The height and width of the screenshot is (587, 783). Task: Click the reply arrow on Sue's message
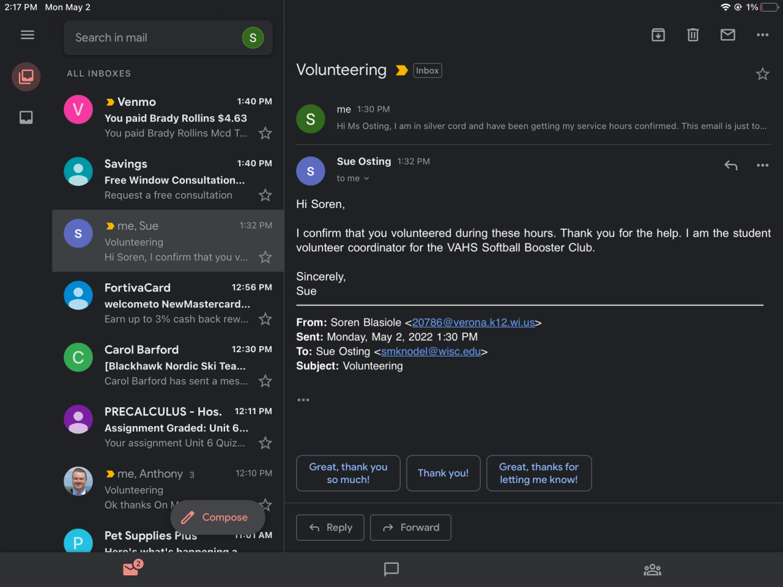tap(731, 165)
